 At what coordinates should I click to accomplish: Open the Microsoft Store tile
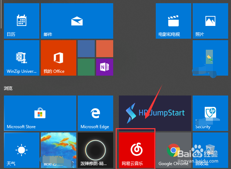click(40, 113)
